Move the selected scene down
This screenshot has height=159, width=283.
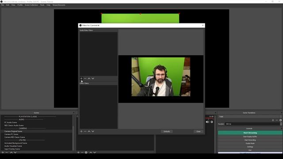(x=15, y=152)
